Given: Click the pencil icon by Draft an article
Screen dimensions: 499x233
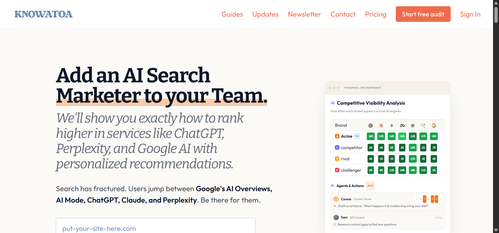Looking at the screenshot, I should (335, 206).
